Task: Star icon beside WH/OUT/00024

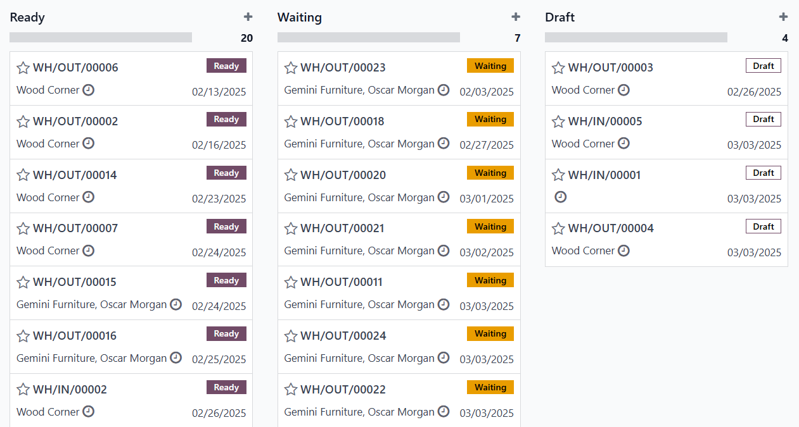Action: coord(291,336)
